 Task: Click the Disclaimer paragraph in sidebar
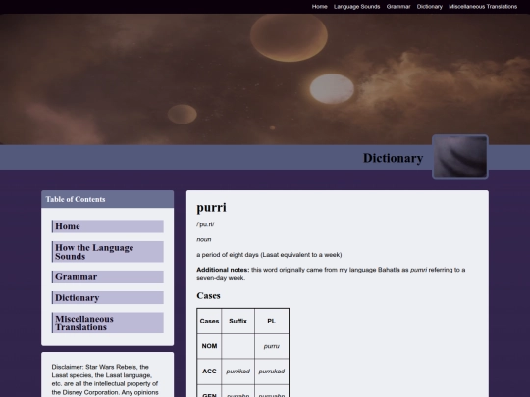tap(105, 379)
